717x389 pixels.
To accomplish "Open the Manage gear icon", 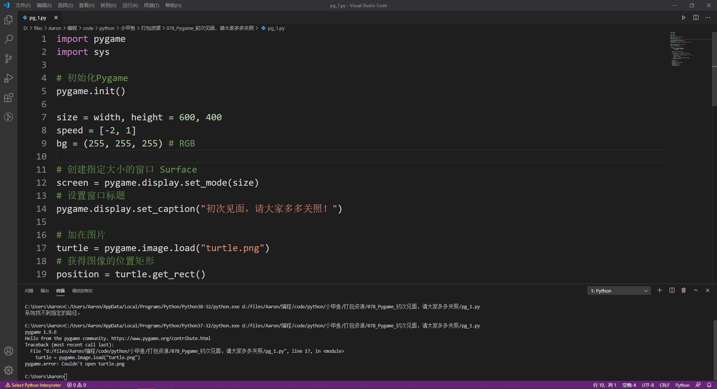I will click(8, 370).
